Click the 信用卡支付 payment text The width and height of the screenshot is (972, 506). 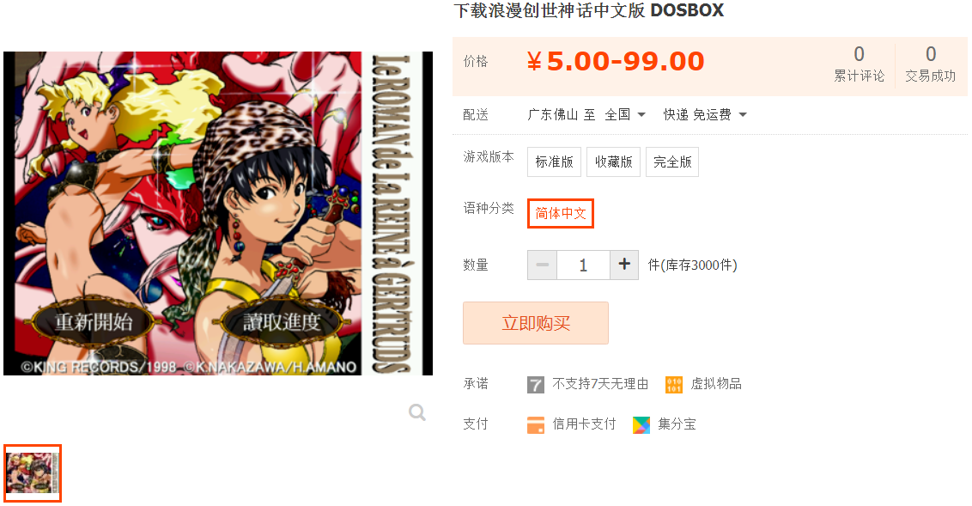coord(584,424)
